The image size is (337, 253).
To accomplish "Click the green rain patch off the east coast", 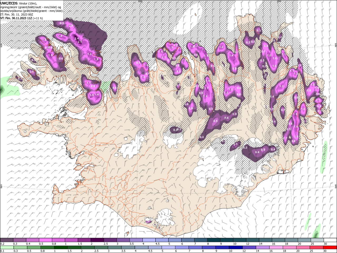I will (324, 157).
